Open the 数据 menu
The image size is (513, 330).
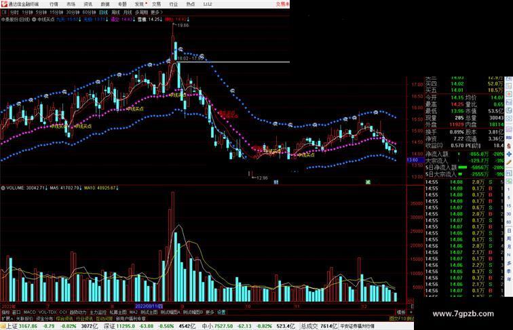105,4
